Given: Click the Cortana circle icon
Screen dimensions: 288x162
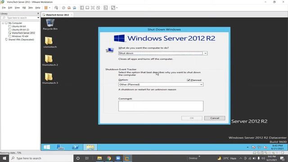Looking at the screenshot, I should (x=78, y=158).
